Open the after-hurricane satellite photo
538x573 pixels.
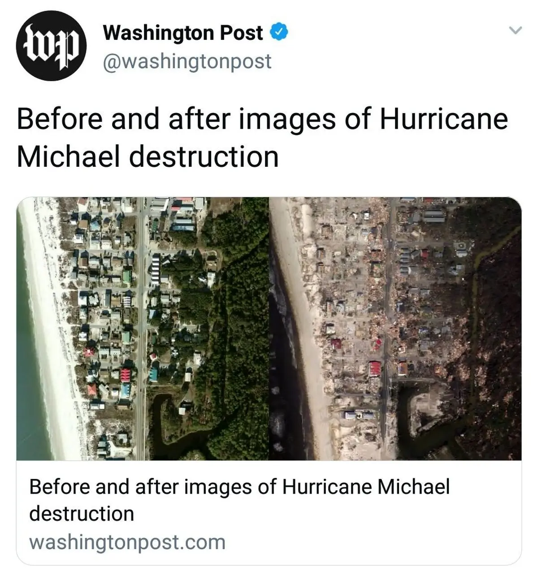395,329
